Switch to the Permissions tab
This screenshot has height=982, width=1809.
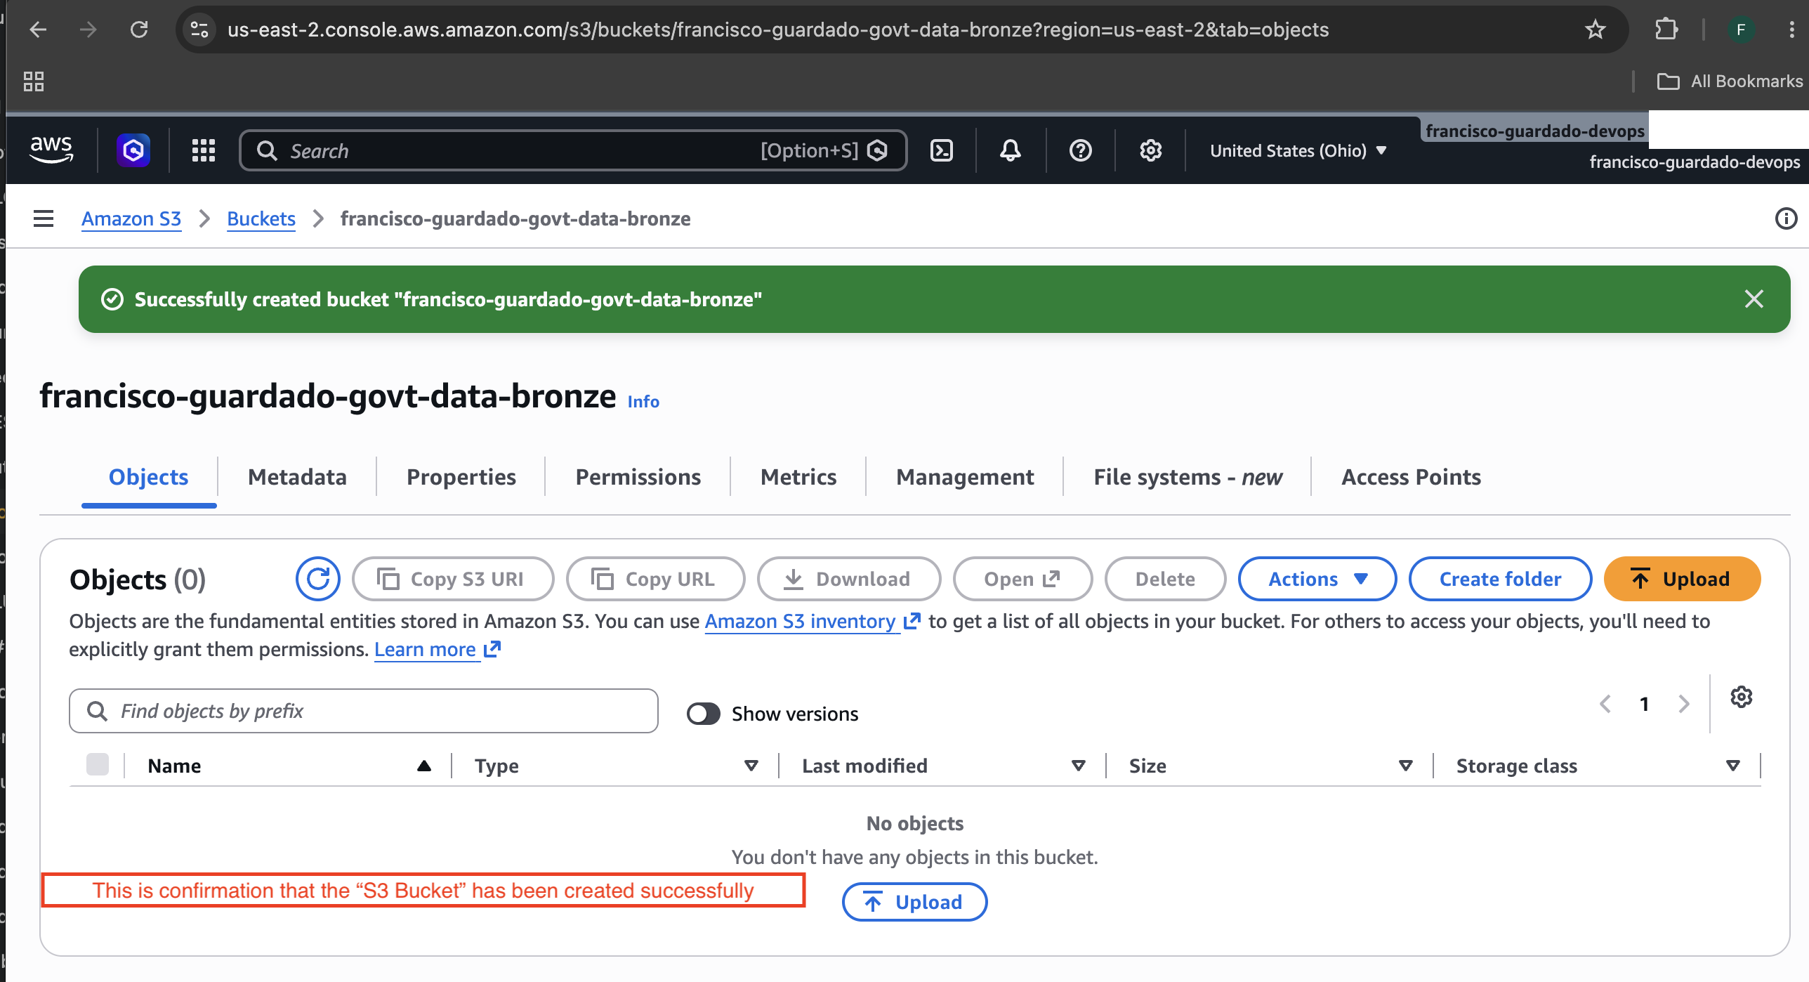coord(638,477)
